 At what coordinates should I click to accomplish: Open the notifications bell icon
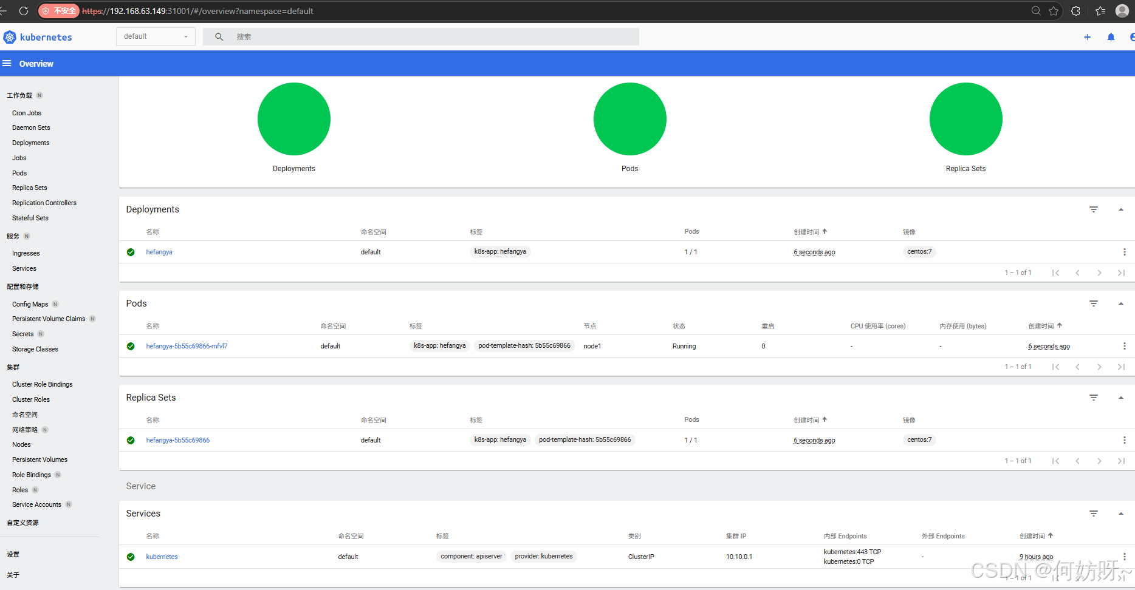pos(1111,37)
